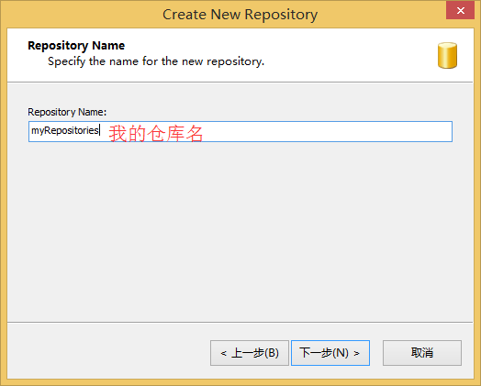Click the 'Create New Repository' title bar
481x386 pixels.
[x=240, y=15]
